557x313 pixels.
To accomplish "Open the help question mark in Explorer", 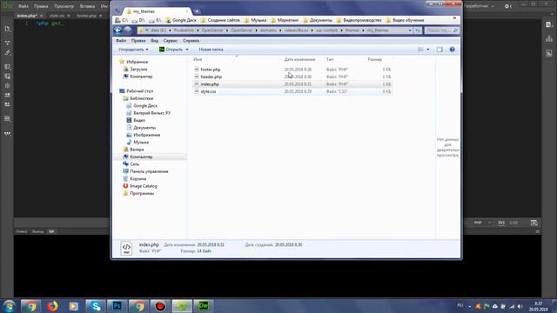I will click(452, 50).
